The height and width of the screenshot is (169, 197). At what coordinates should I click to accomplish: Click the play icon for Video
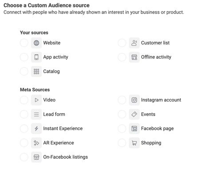[36, 100]
